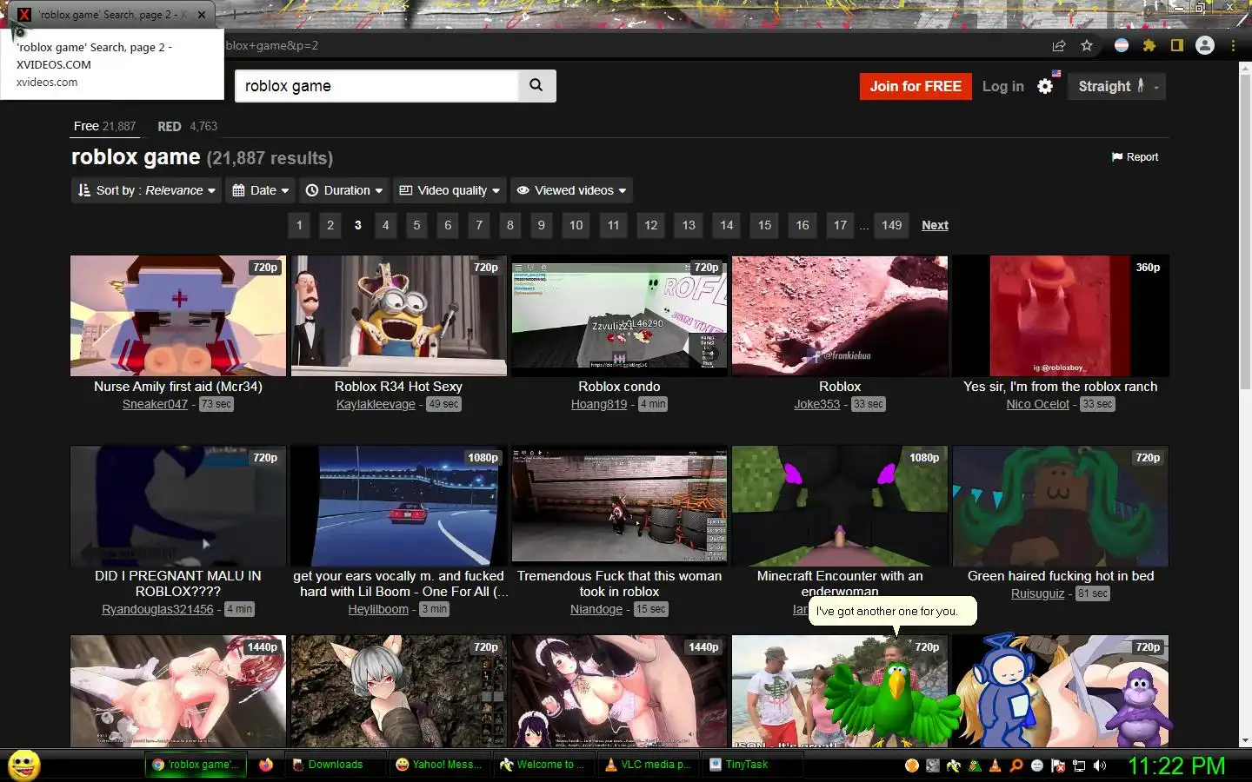This screenshot has width=1252, height=782.
Task: Go to results page 10
Action: click(x=576, y=225)
